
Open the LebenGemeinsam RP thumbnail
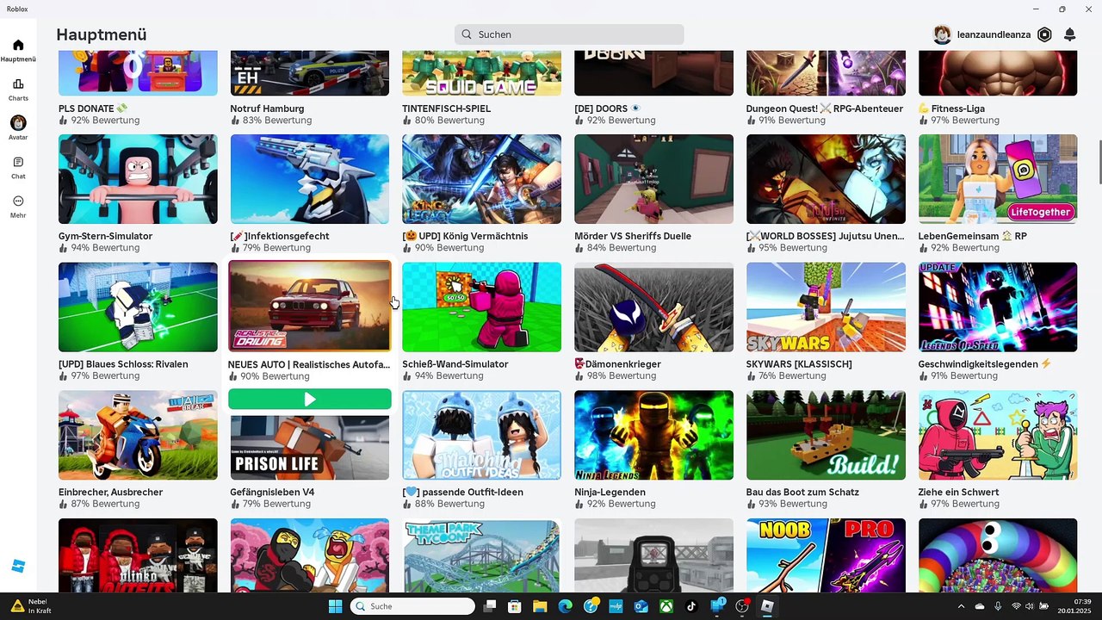coord(998,179)
